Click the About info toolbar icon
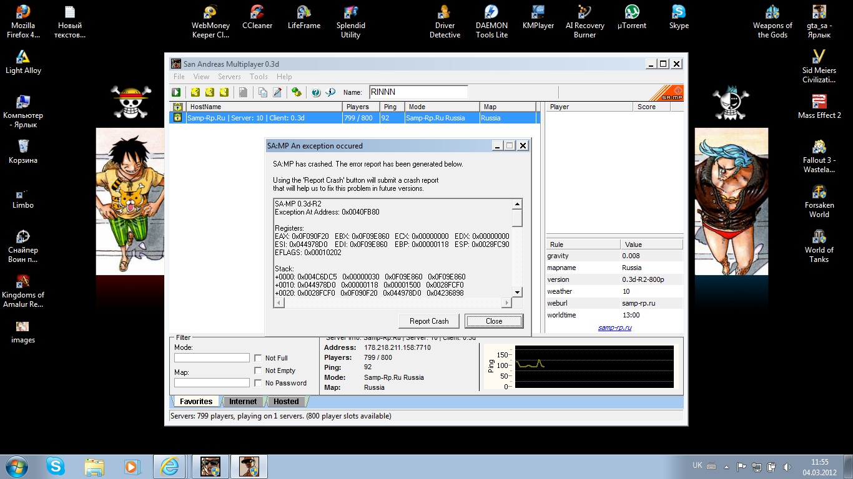This screenshot has height=479, width=853. (330, 92)
